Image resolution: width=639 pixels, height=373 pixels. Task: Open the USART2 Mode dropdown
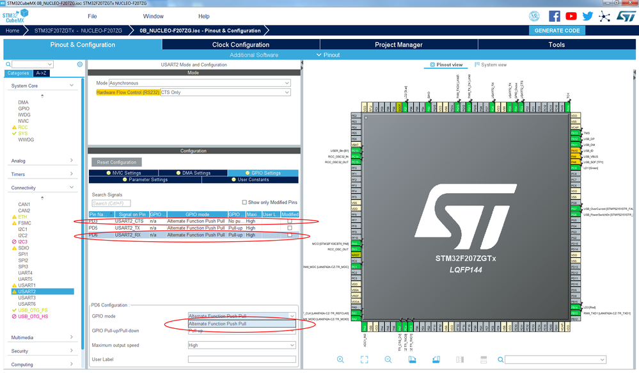tap(200, 83)
